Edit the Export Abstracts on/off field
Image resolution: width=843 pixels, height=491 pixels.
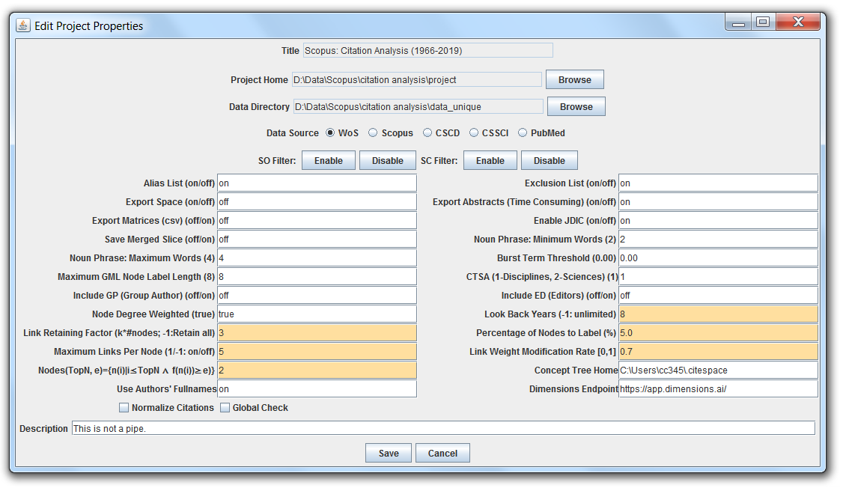coord(718,202)
